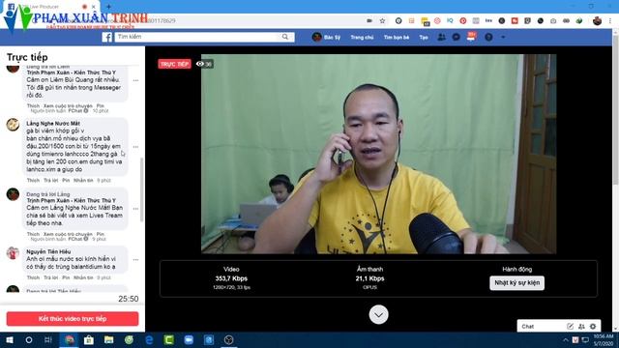
Task: Open Microsoft Edge from taskbar
Action: 149,339
